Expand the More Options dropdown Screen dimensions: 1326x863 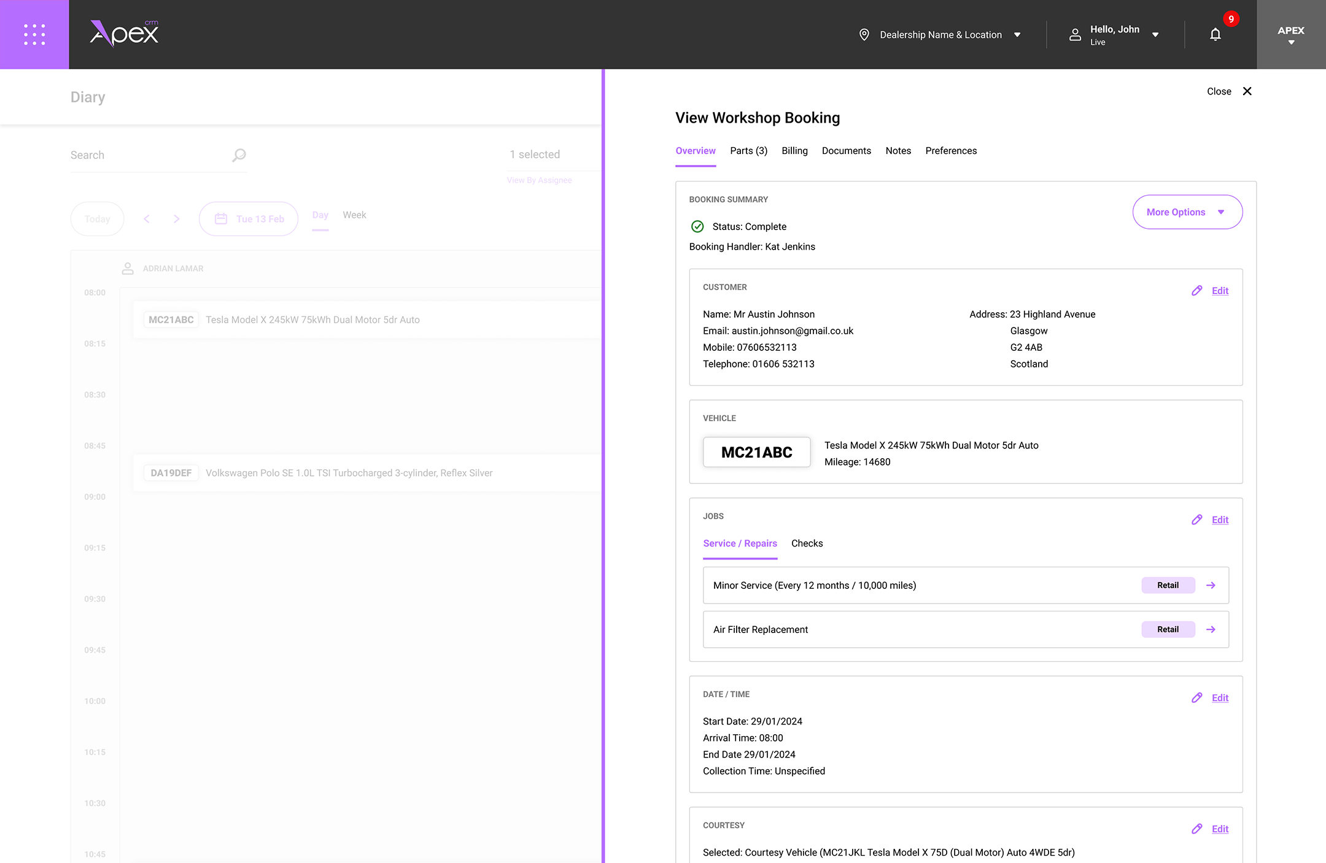(x=1187, y=212)
